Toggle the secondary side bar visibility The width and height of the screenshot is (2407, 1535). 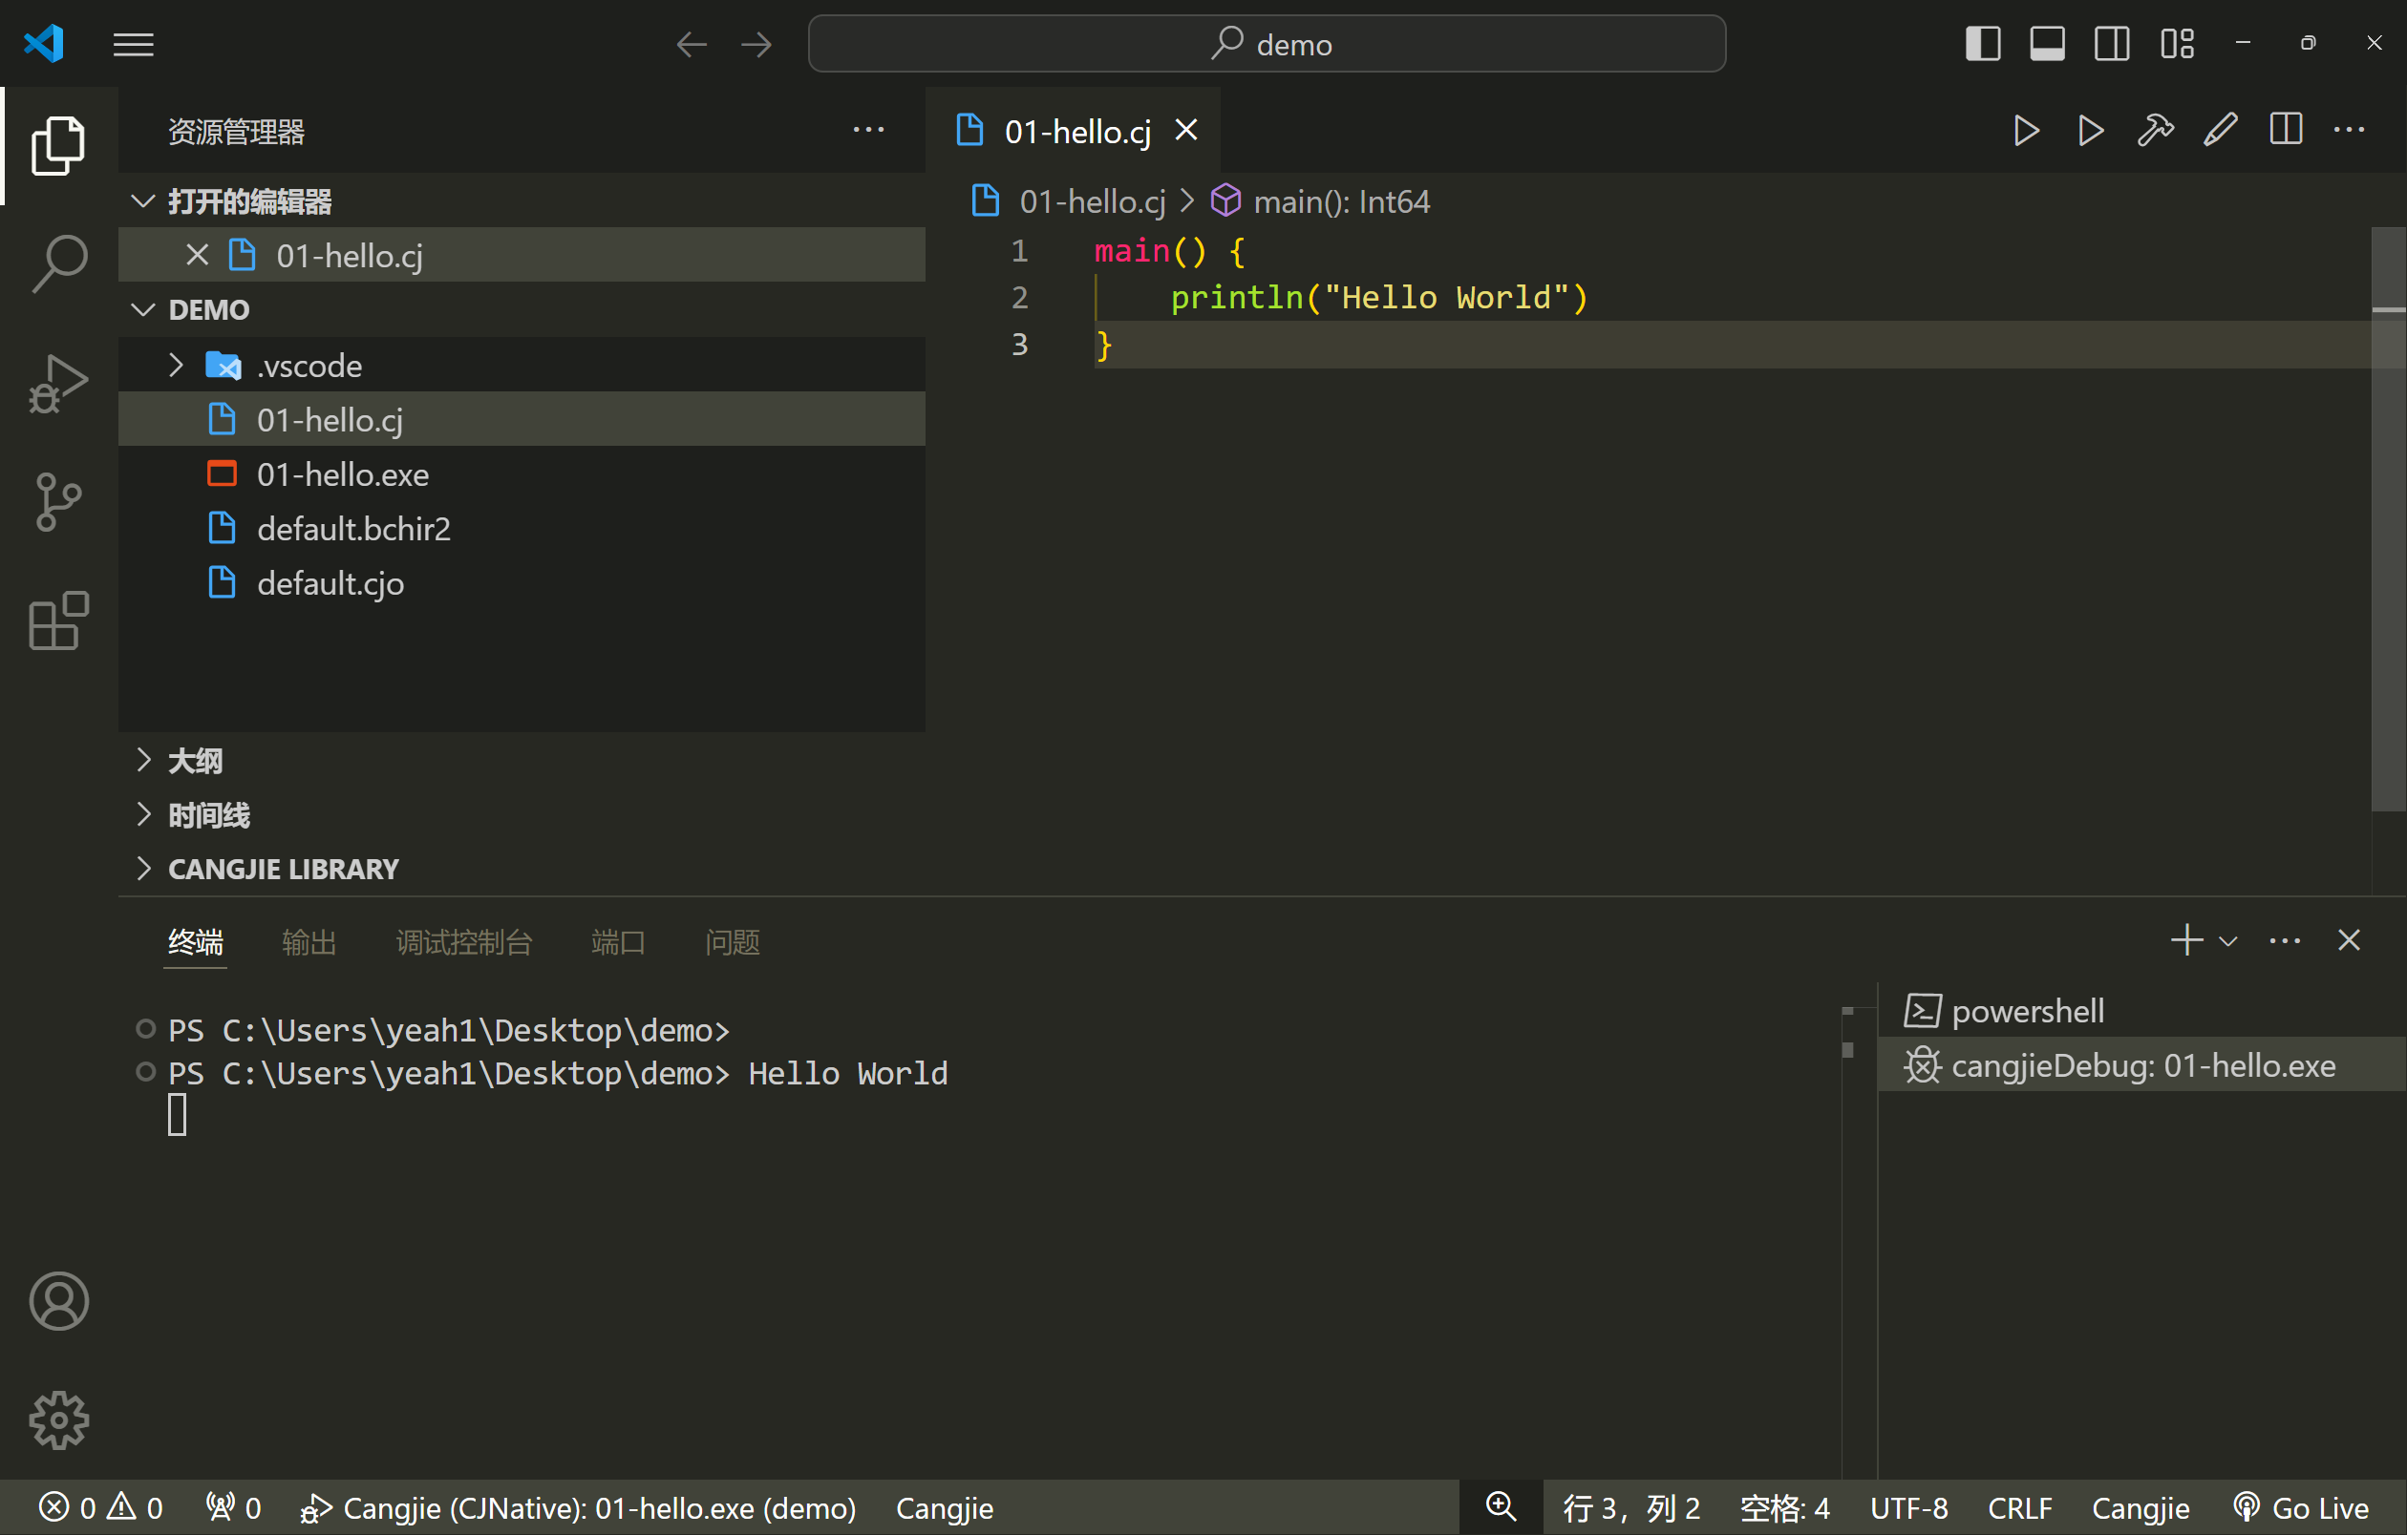coord(2111,44)
